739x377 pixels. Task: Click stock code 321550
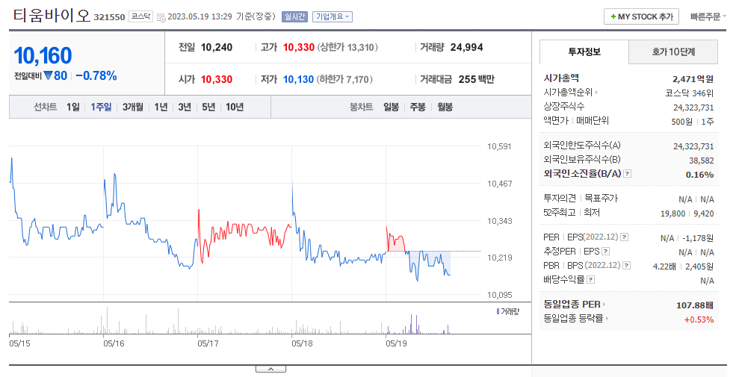[109, 17]
